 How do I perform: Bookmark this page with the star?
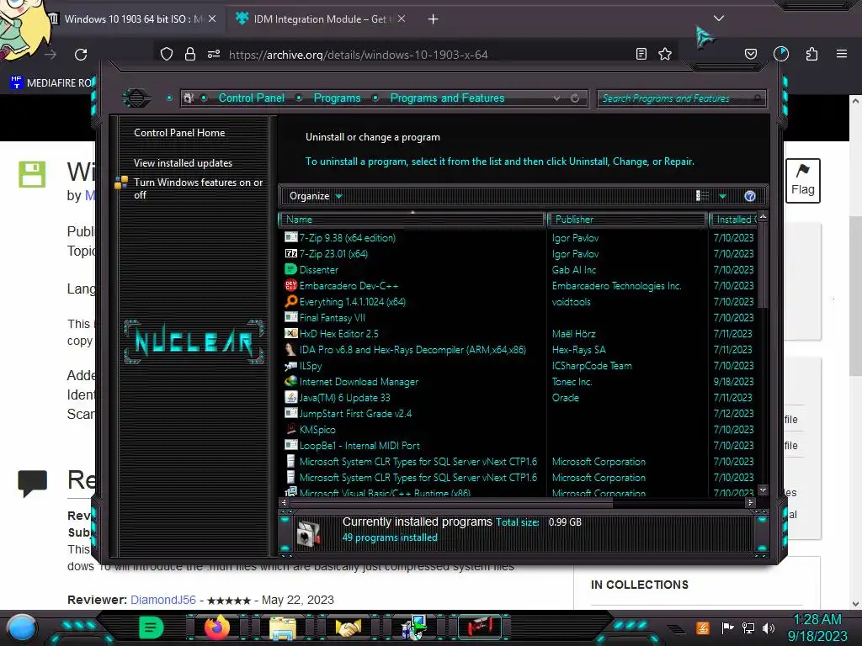665,54
